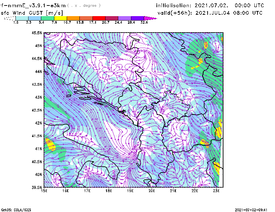Click the crimson 20.7–24.4 legend swatch
This screenshot has width=275, height=212.
(112, 18)
